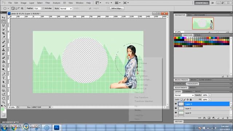
Task: Expand workspace chevron next to Essentials
Action: (x=213, y=3)
